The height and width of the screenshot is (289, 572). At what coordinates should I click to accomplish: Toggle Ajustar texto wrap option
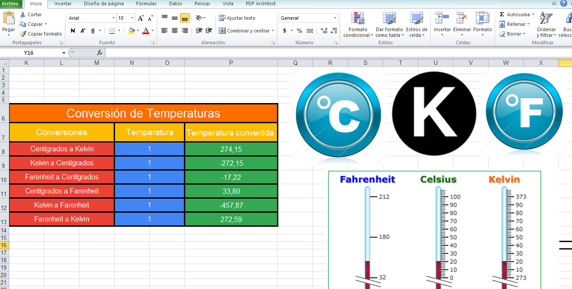[237, 18]
